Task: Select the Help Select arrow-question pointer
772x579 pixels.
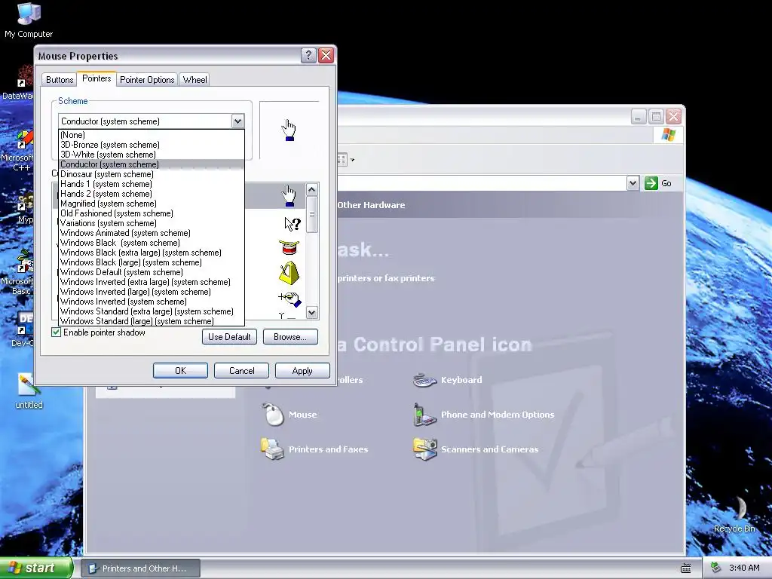Action: point(293,224)
